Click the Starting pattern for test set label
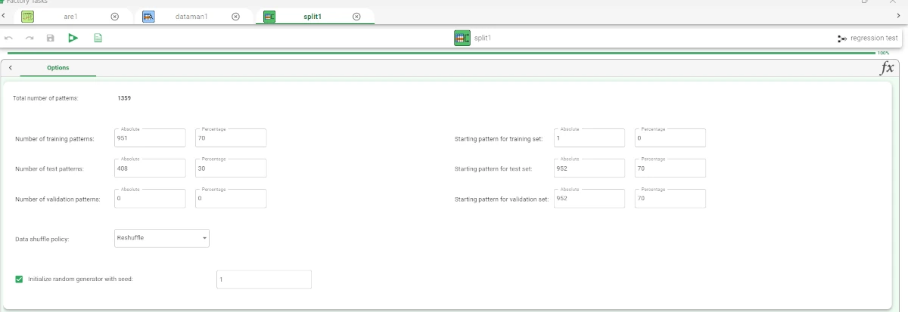Viewport: 908px width, 312px height. (493, 169)
